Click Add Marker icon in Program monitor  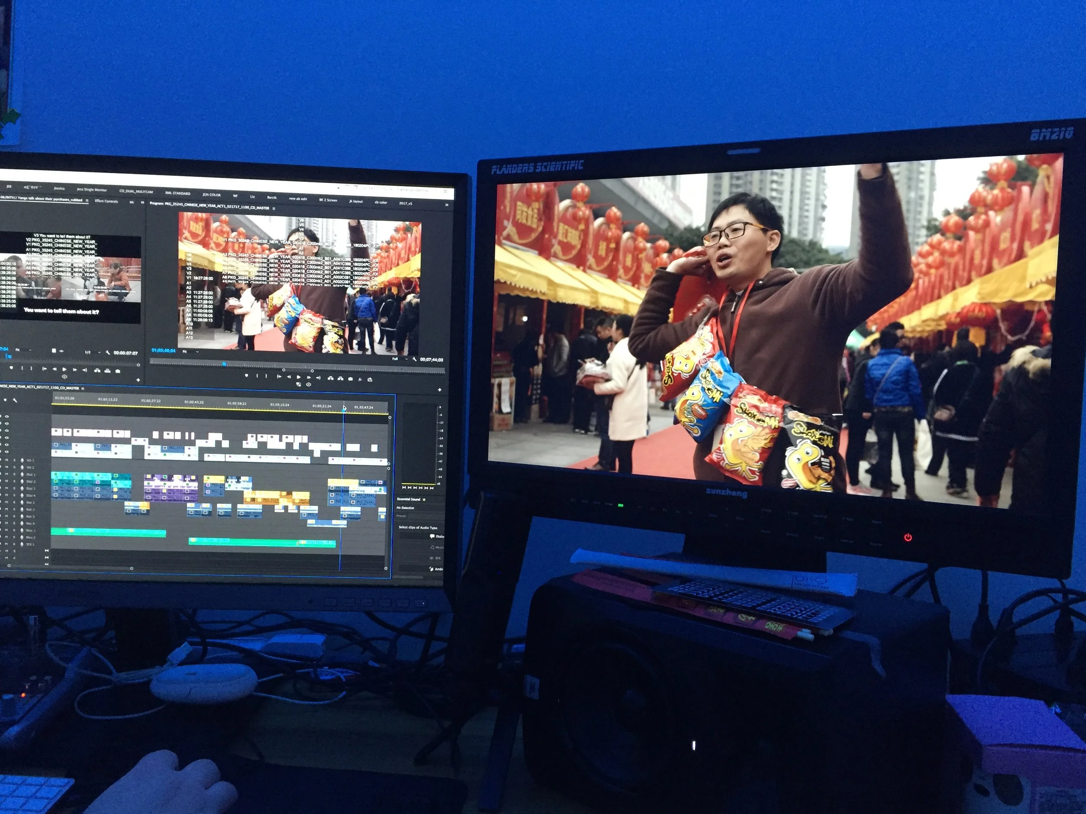coord(247,376)
